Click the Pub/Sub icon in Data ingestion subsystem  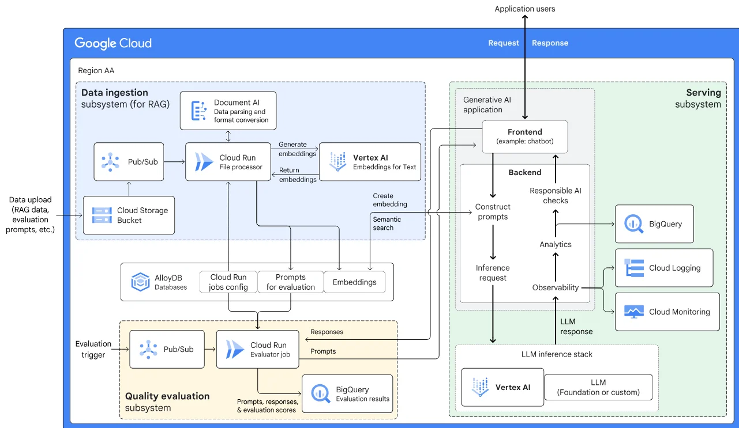[x=110, y=162]
